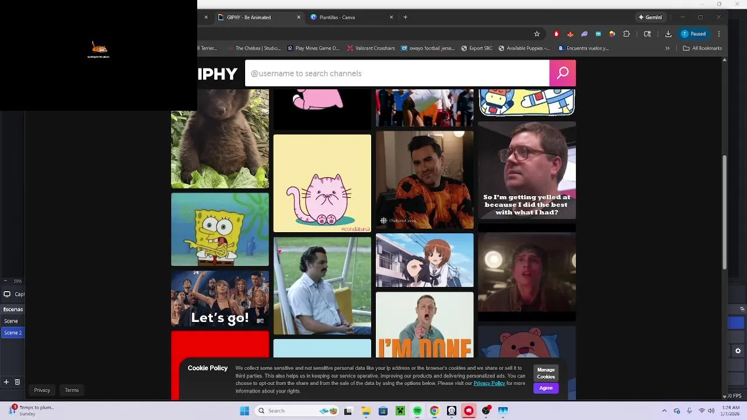Expand the hidden bookmarks chevron
Image resolution: width=747 pixels, height=420 pixels.
(x=668, y=48)
